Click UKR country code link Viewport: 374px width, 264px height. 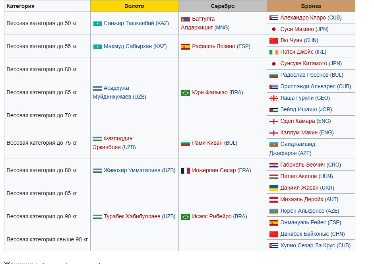tap(327, 188)
